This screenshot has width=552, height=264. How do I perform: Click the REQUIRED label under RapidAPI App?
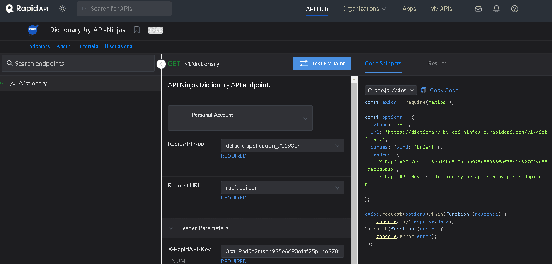(234, 156)
